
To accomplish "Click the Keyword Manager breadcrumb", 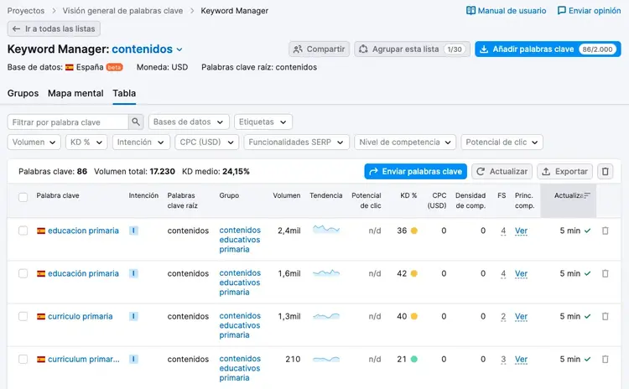I will coord(235,11).
